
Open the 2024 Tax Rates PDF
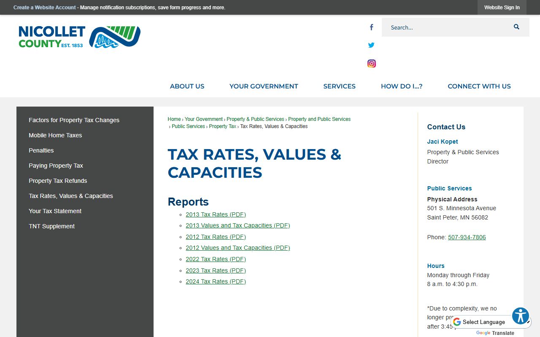coord(216,281)
